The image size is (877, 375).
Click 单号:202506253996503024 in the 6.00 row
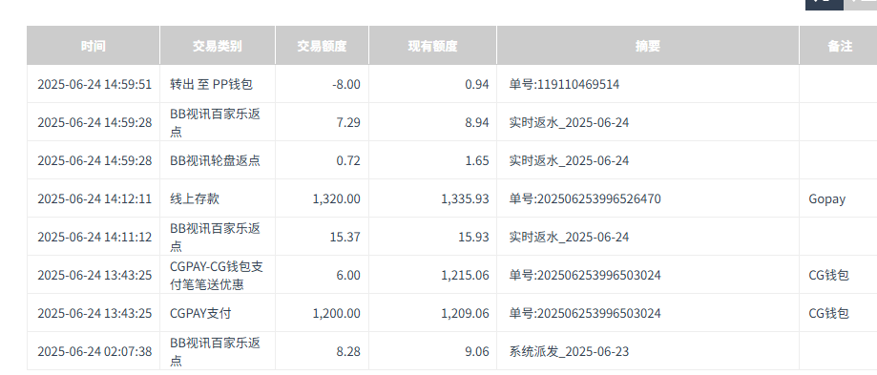584,276
